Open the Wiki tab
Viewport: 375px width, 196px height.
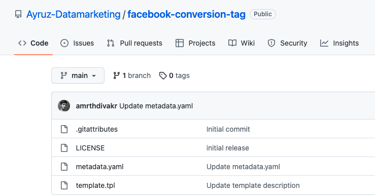coord(242,43)
